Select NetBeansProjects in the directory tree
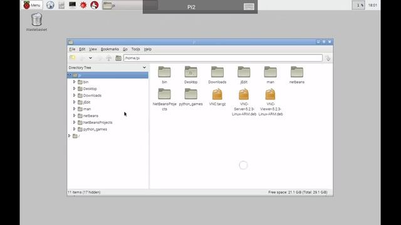Screen dimensions: 401x225 98,122
